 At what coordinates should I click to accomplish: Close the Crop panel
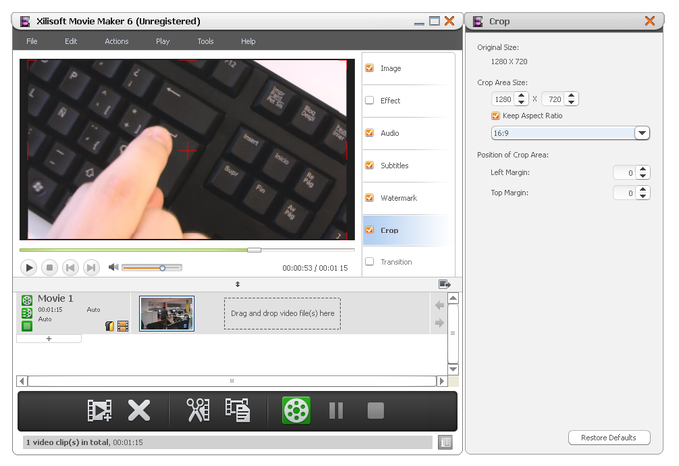point(650,21)
